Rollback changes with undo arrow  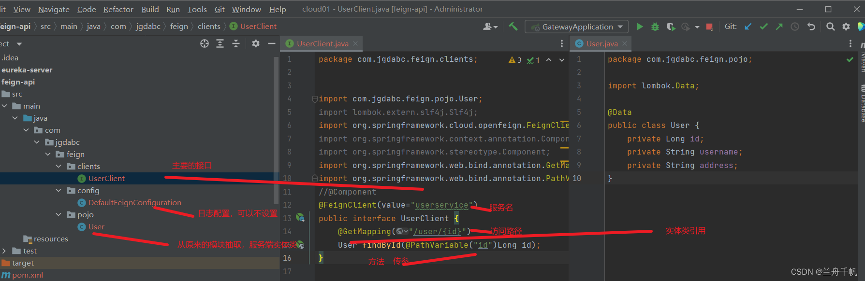(x=811, y=27)
